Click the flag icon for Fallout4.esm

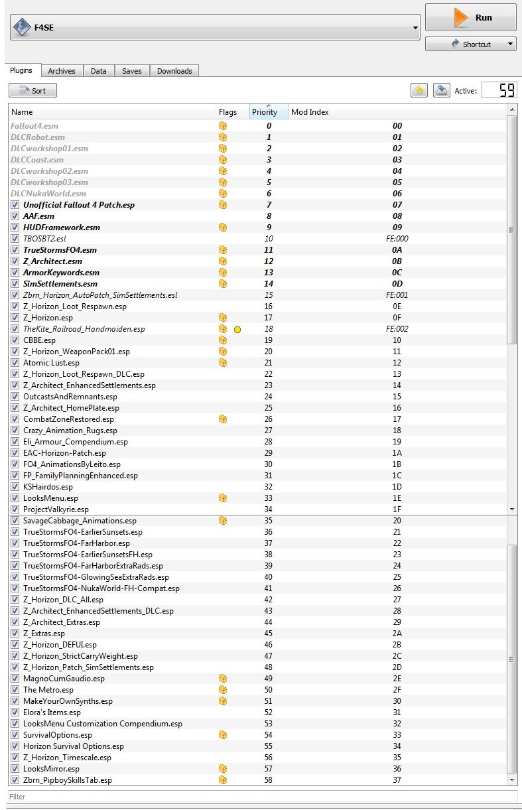[223, 126]
